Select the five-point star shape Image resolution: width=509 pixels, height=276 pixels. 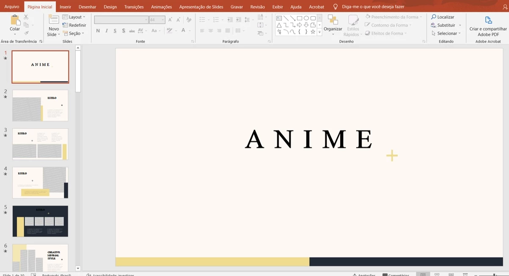[x=313, y=32]
